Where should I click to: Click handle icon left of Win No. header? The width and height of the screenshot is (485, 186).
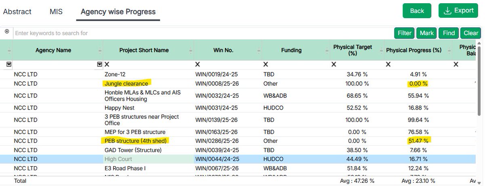[x=191, y=51]
